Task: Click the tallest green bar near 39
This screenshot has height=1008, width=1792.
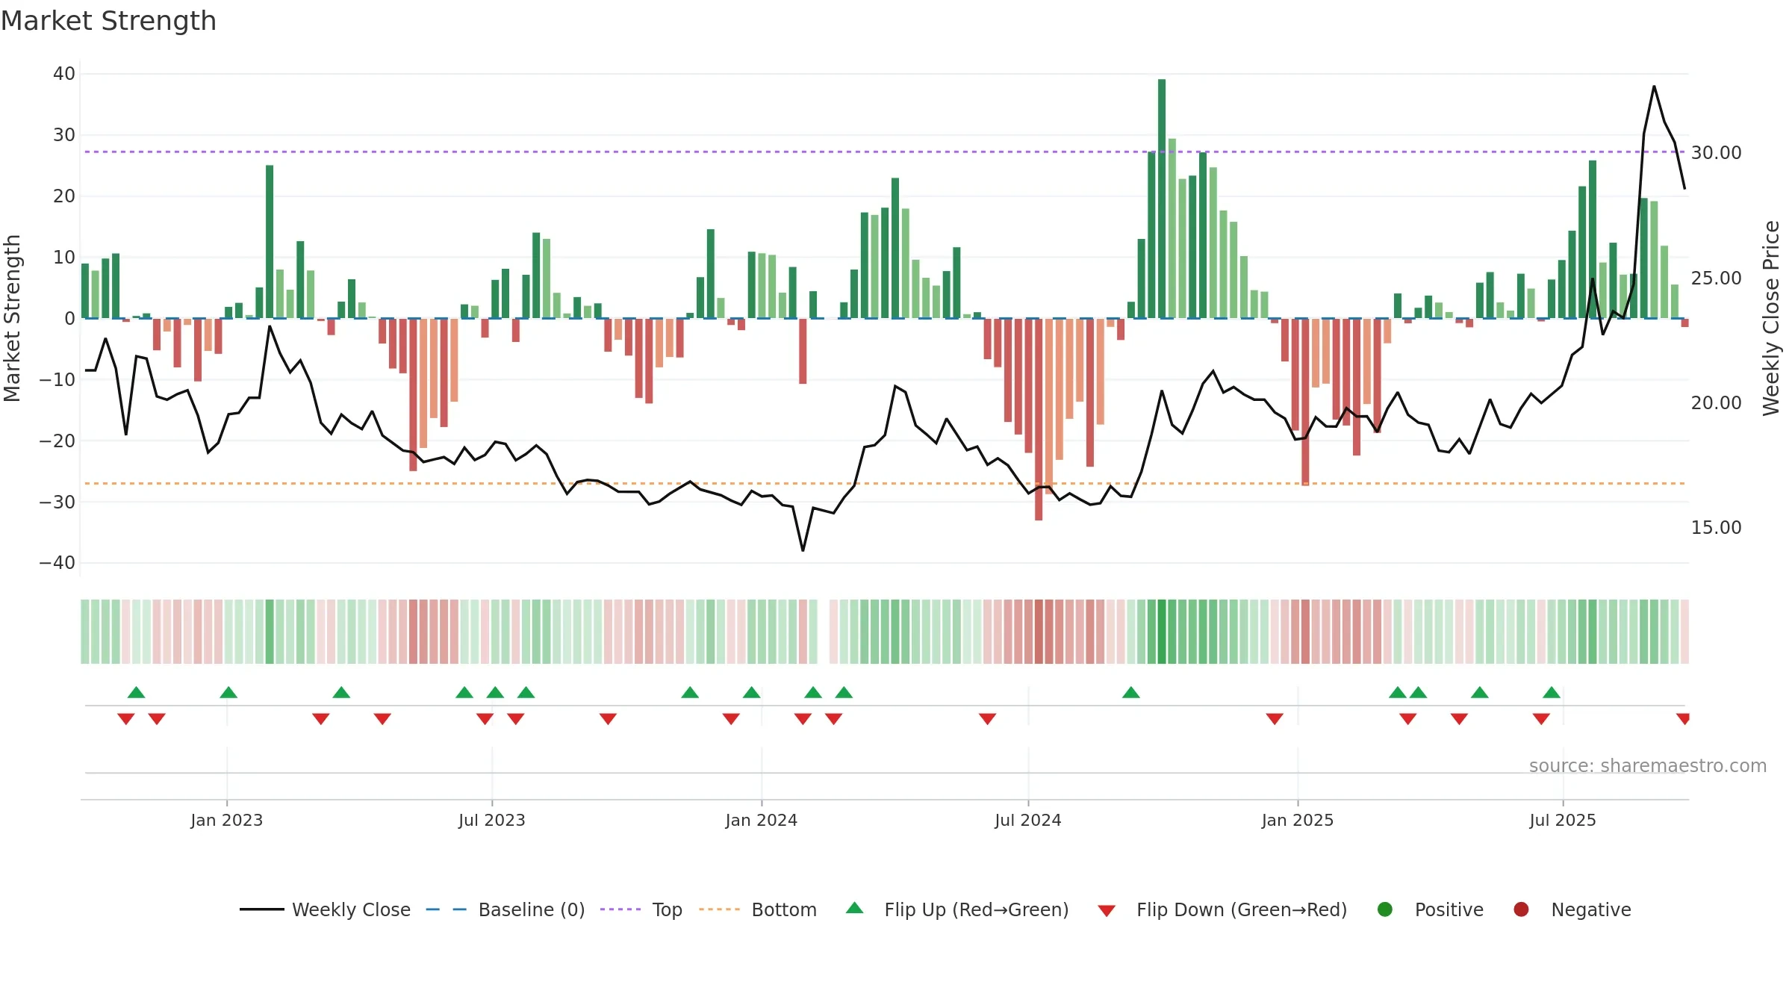Action: point(1162,199)
